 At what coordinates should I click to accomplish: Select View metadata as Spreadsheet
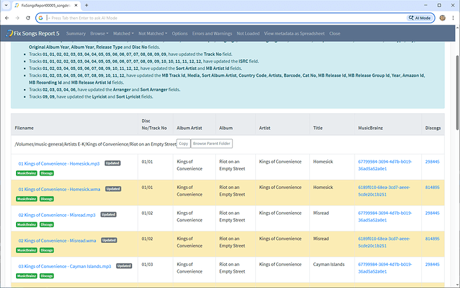pos(294,33)
